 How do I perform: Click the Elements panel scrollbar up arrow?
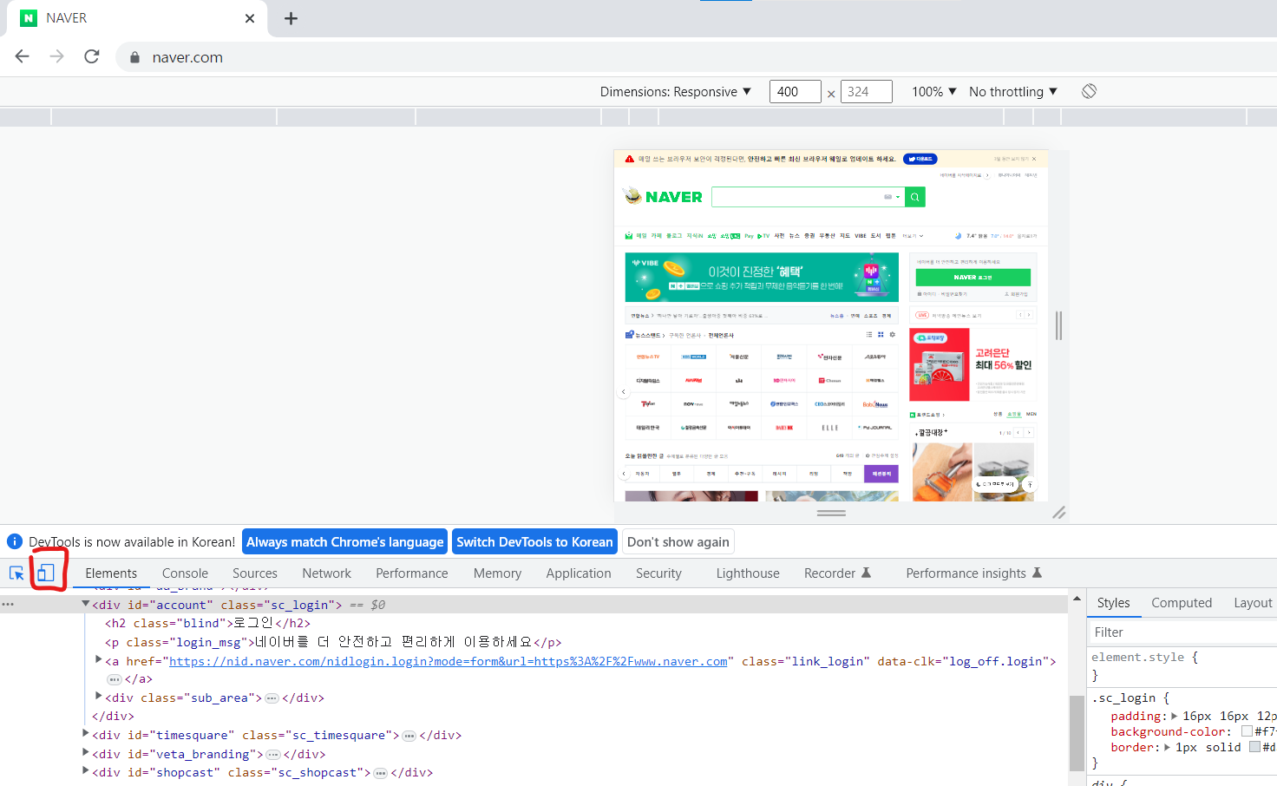(x=1077, y=599)
